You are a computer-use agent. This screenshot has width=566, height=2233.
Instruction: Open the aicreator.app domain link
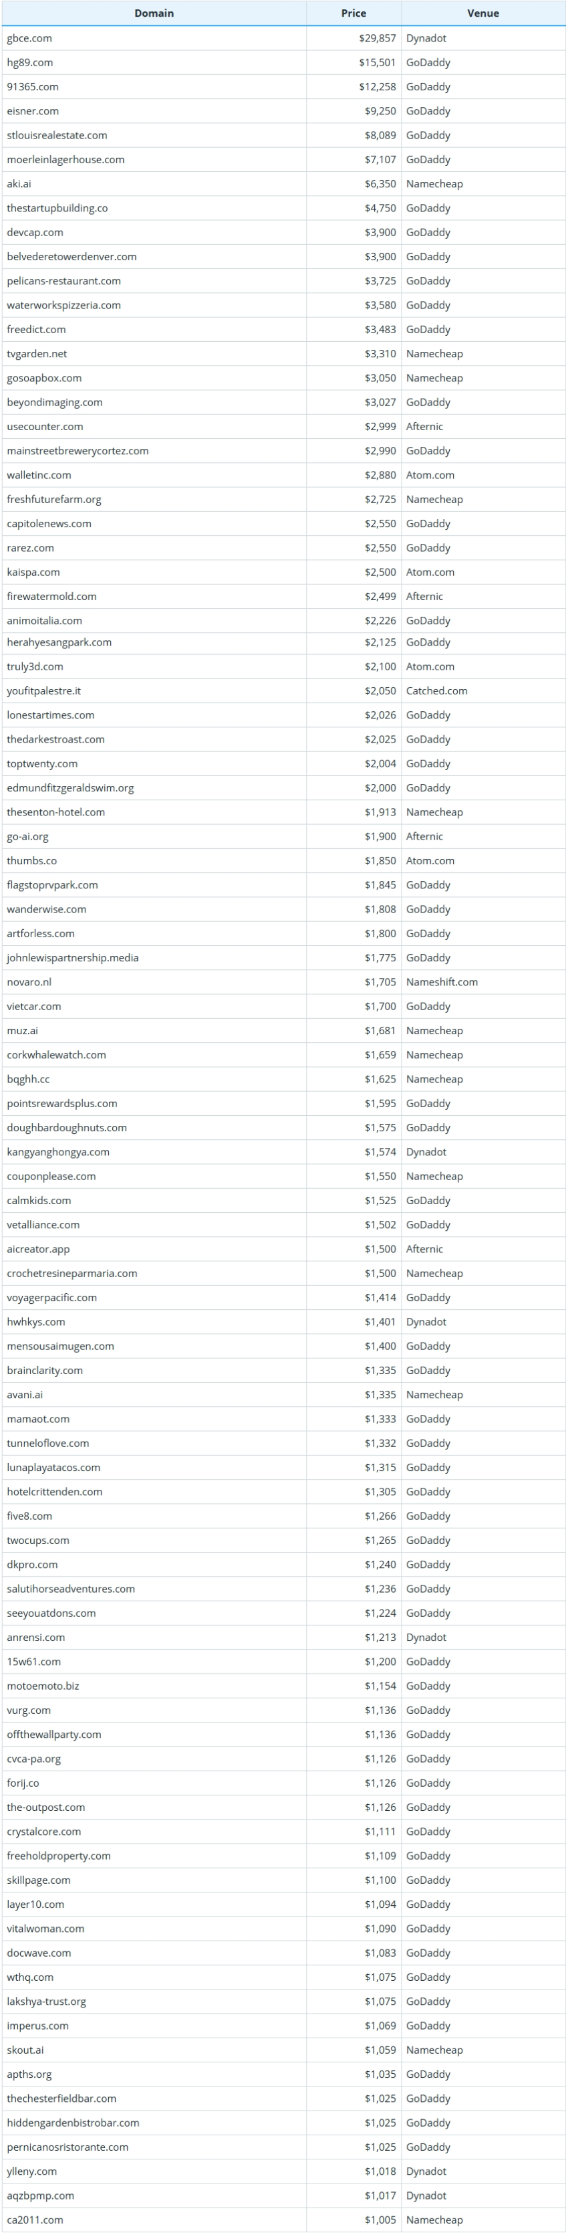click(38, 1249)
